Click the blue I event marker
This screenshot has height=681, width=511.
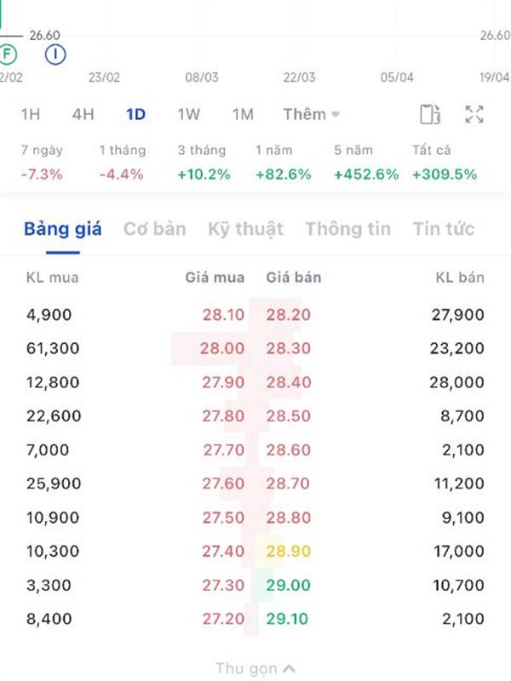(x=55, y=54)
